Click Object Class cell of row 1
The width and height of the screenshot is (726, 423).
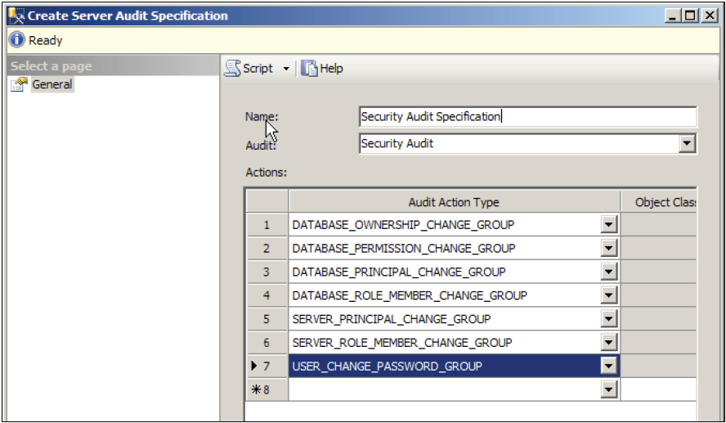[659, 225]
